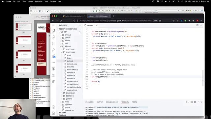Switch to the OUTPUT panel tab
Image resolution: width=211 pixels, height=119 pixels.
[100, 102]
